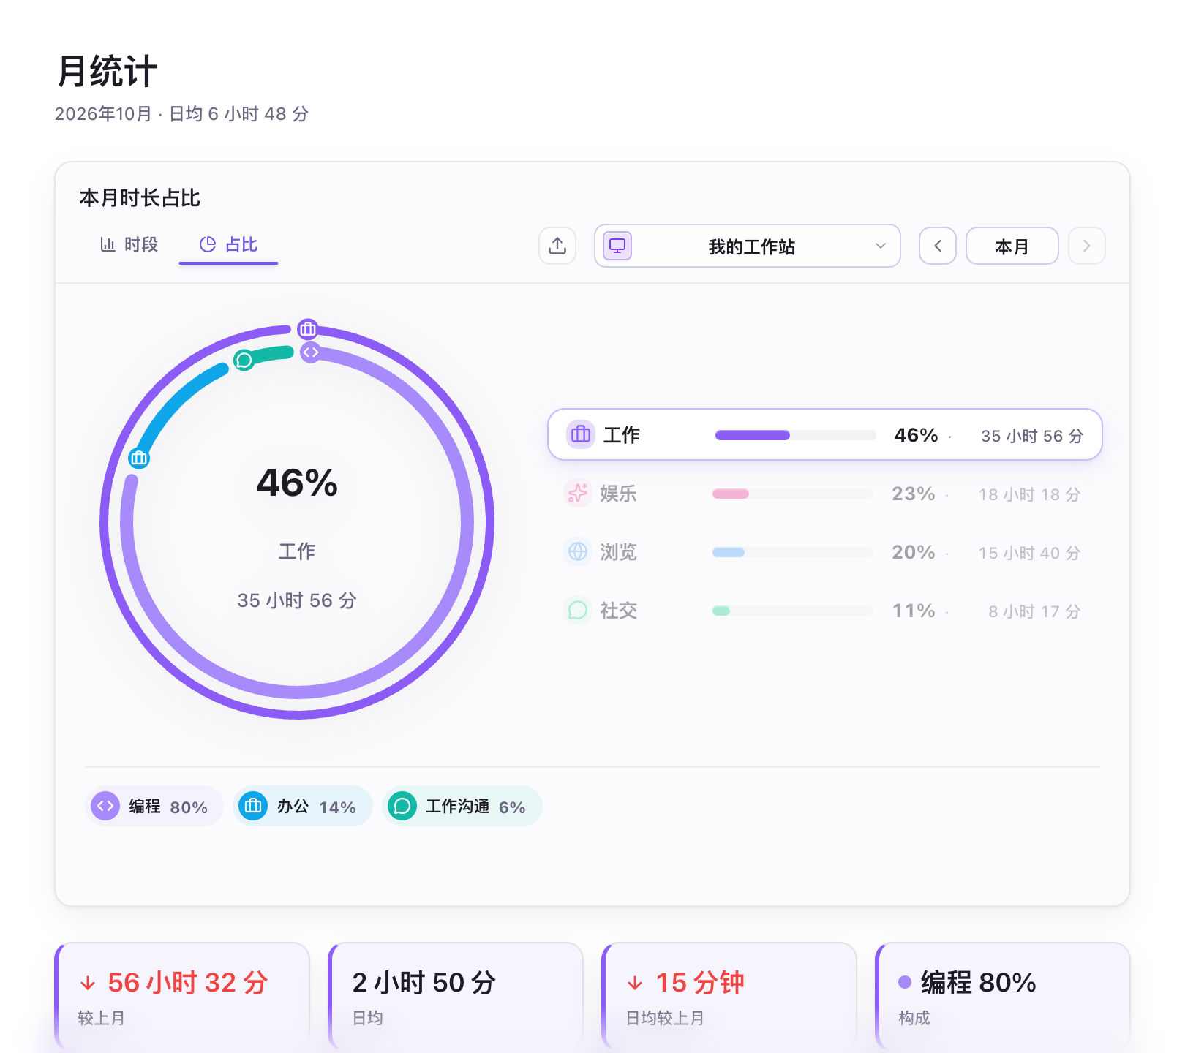The width and height of the screenshot is (1185, 1053).
Task: Click the 46% center value in donut
Action: point(297,483)
